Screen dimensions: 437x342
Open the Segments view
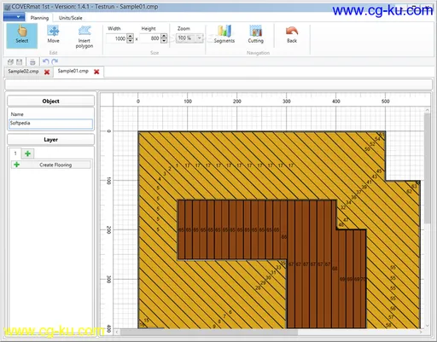[x=224, y=34]
